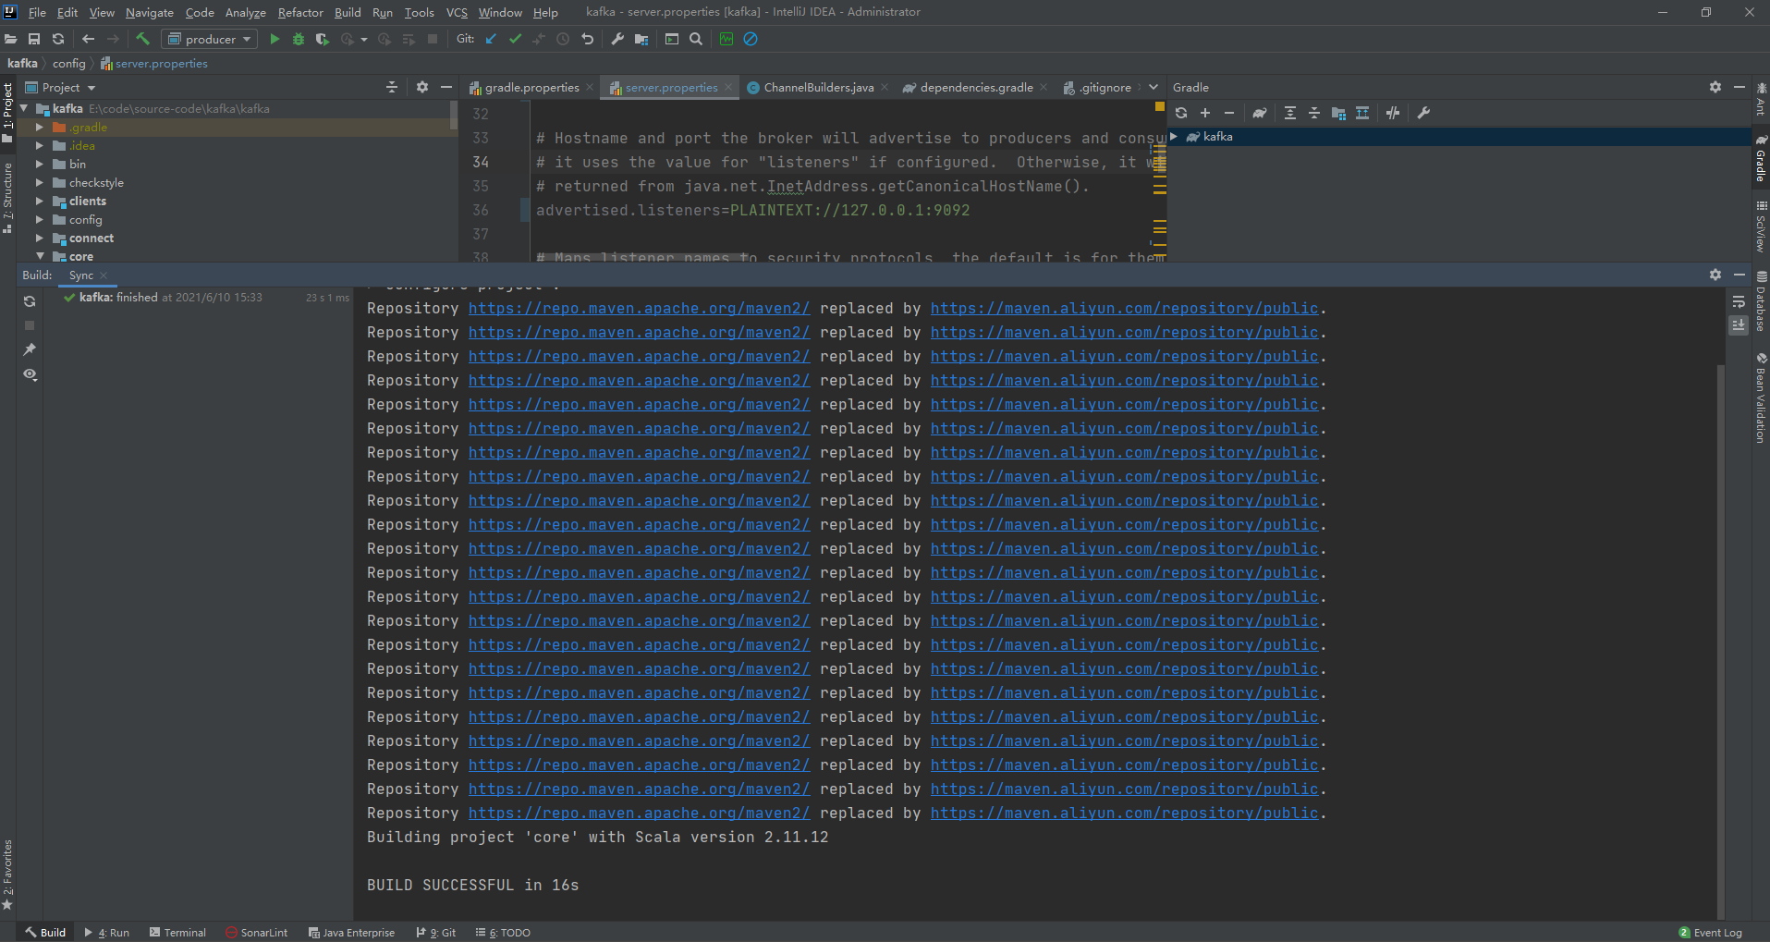Switch to dependencies.gradle tab
The width and height of the screenshot is (1770, 942).
[x=976, y=87]
